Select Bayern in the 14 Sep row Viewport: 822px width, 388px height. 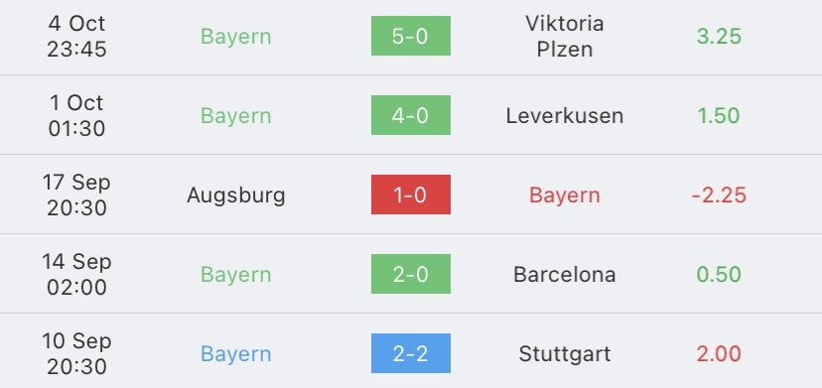236,275
